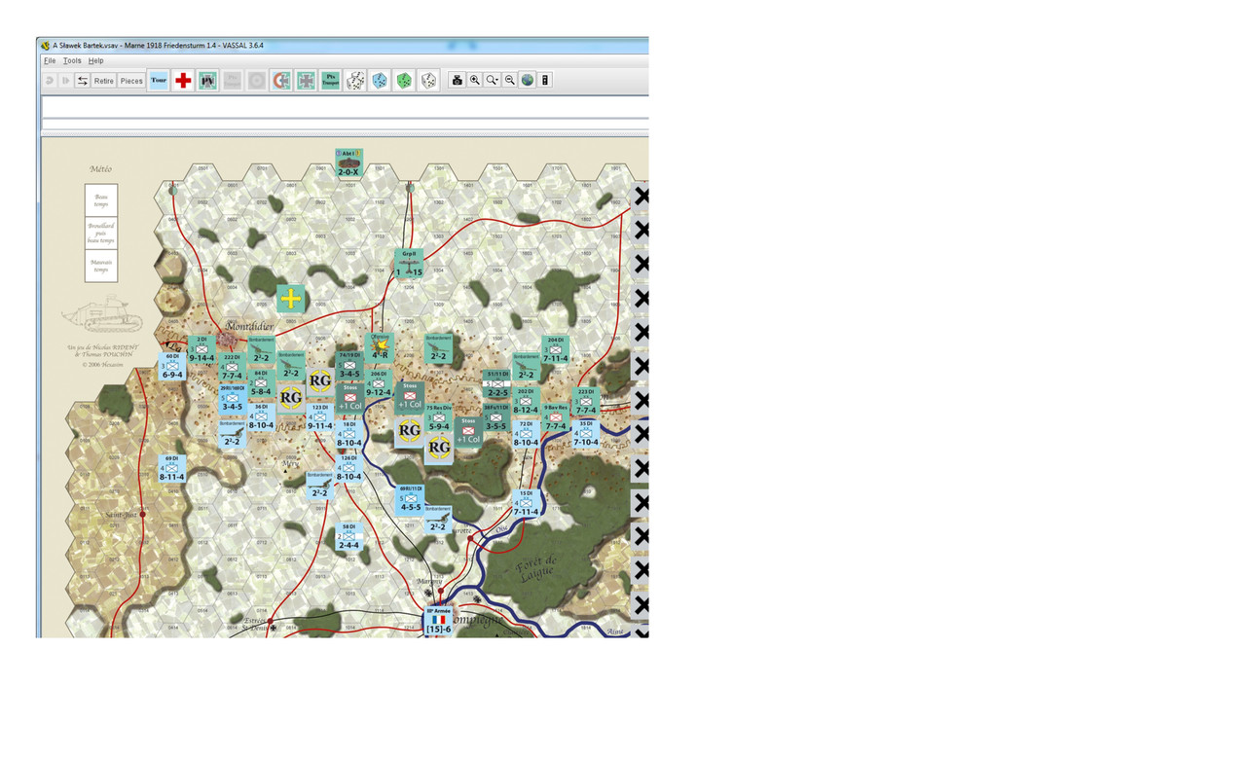
Task: Open the Tools menu
Action: [72, 60]
